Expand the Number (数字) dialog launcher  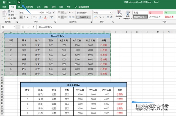click(113, 22)
